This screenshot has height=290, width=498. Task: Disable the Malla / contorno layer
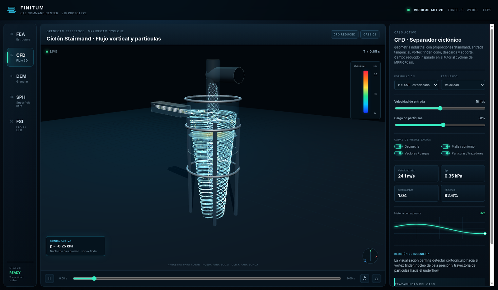click(445, 146)
